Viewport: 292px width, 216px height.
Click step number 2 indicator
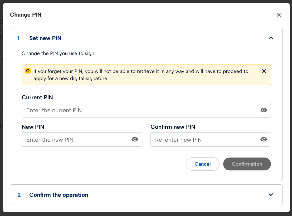(19, 195)
